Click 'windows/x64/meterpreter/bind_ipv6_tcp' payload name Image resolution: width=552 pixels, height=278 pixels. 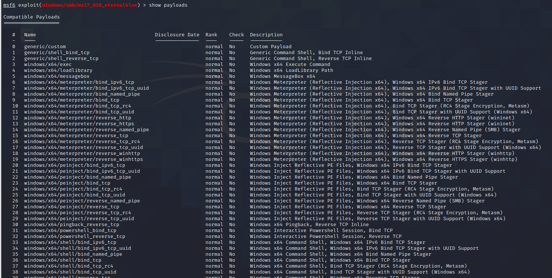pos(79,82)
